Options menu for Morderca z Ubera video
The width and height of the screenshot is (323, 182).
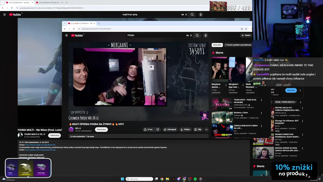pos(261,113)
